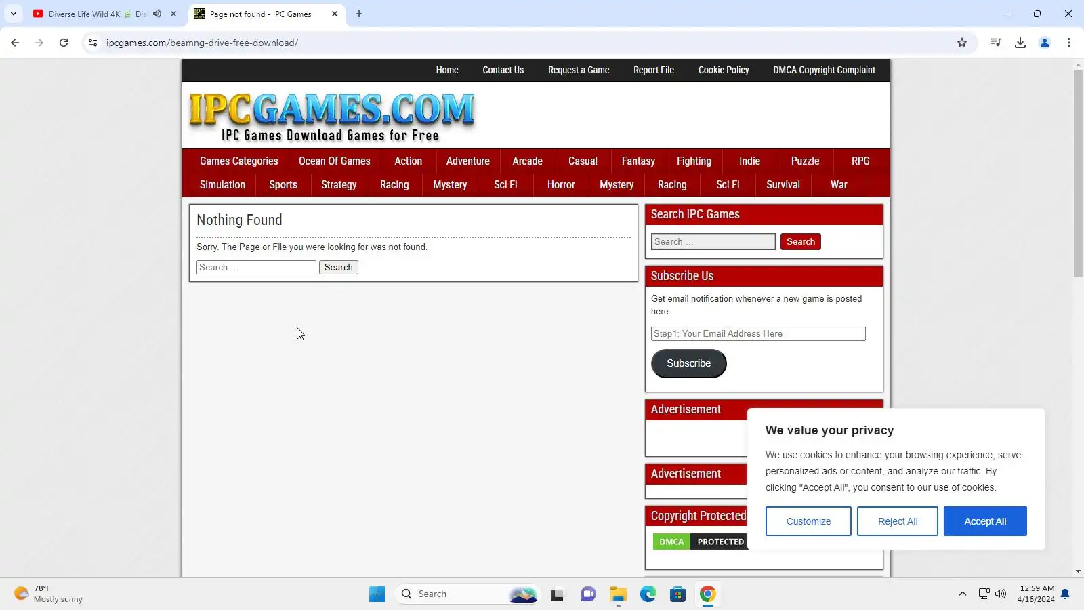Focus the email address subscription field
Image resolution: width=1084 pixels, height=610 pixels.
tap(758, 334)
